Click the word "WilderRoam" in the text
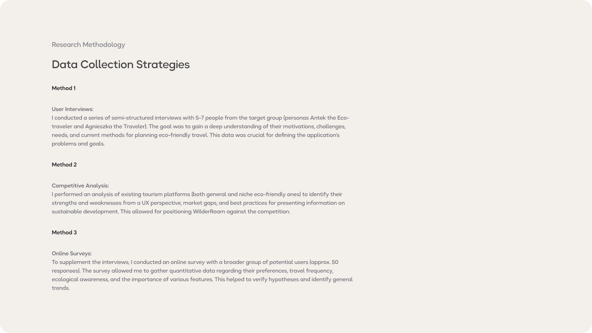This screenshot has height=333, width=592. pos(209,212)
